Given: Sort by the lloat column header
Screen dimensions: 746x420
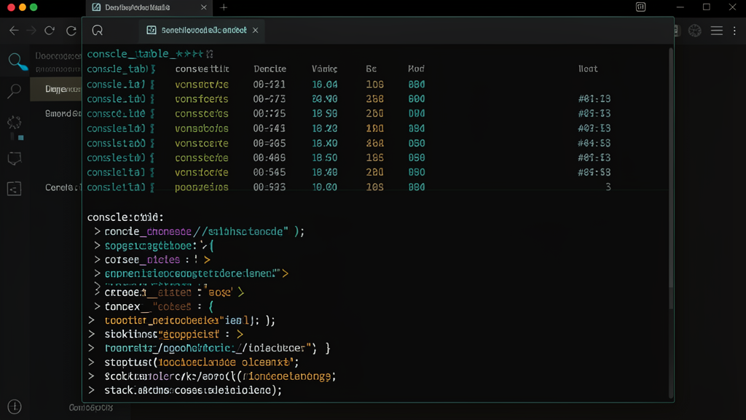Looking at the screenshot, I should (x=588, y=69).
